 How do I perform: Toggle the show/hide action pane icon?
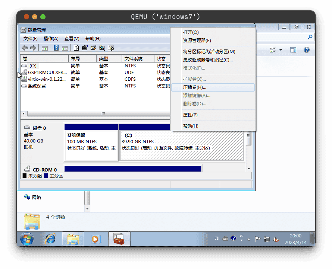coord(65,48)
